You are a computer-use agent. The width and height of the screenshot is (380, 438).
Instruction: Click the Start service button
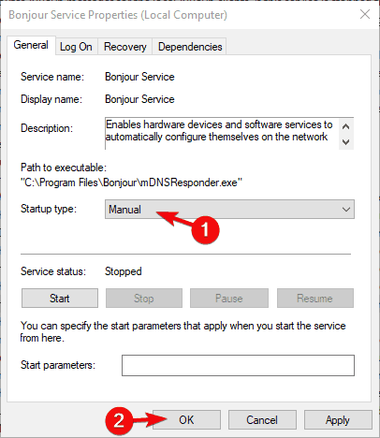tap(60, 299)
